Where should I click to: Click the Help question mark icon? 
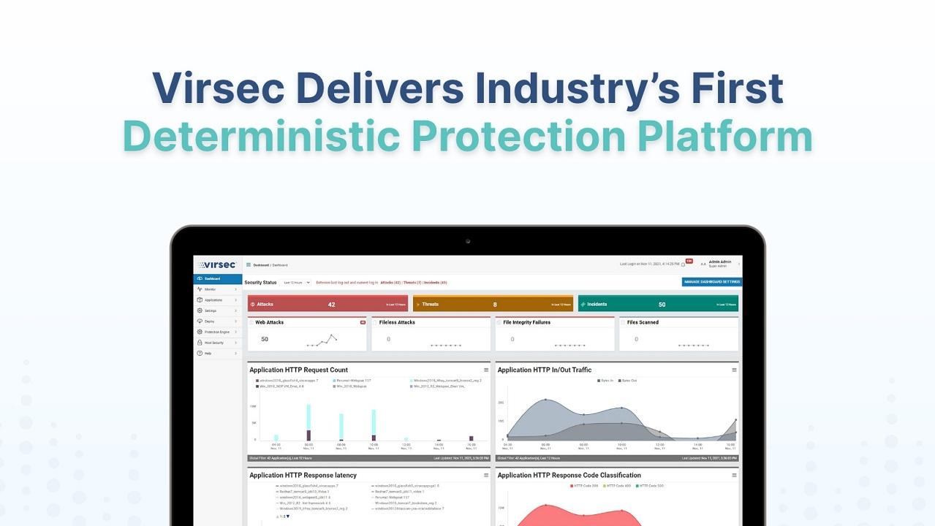pos(200,353)
